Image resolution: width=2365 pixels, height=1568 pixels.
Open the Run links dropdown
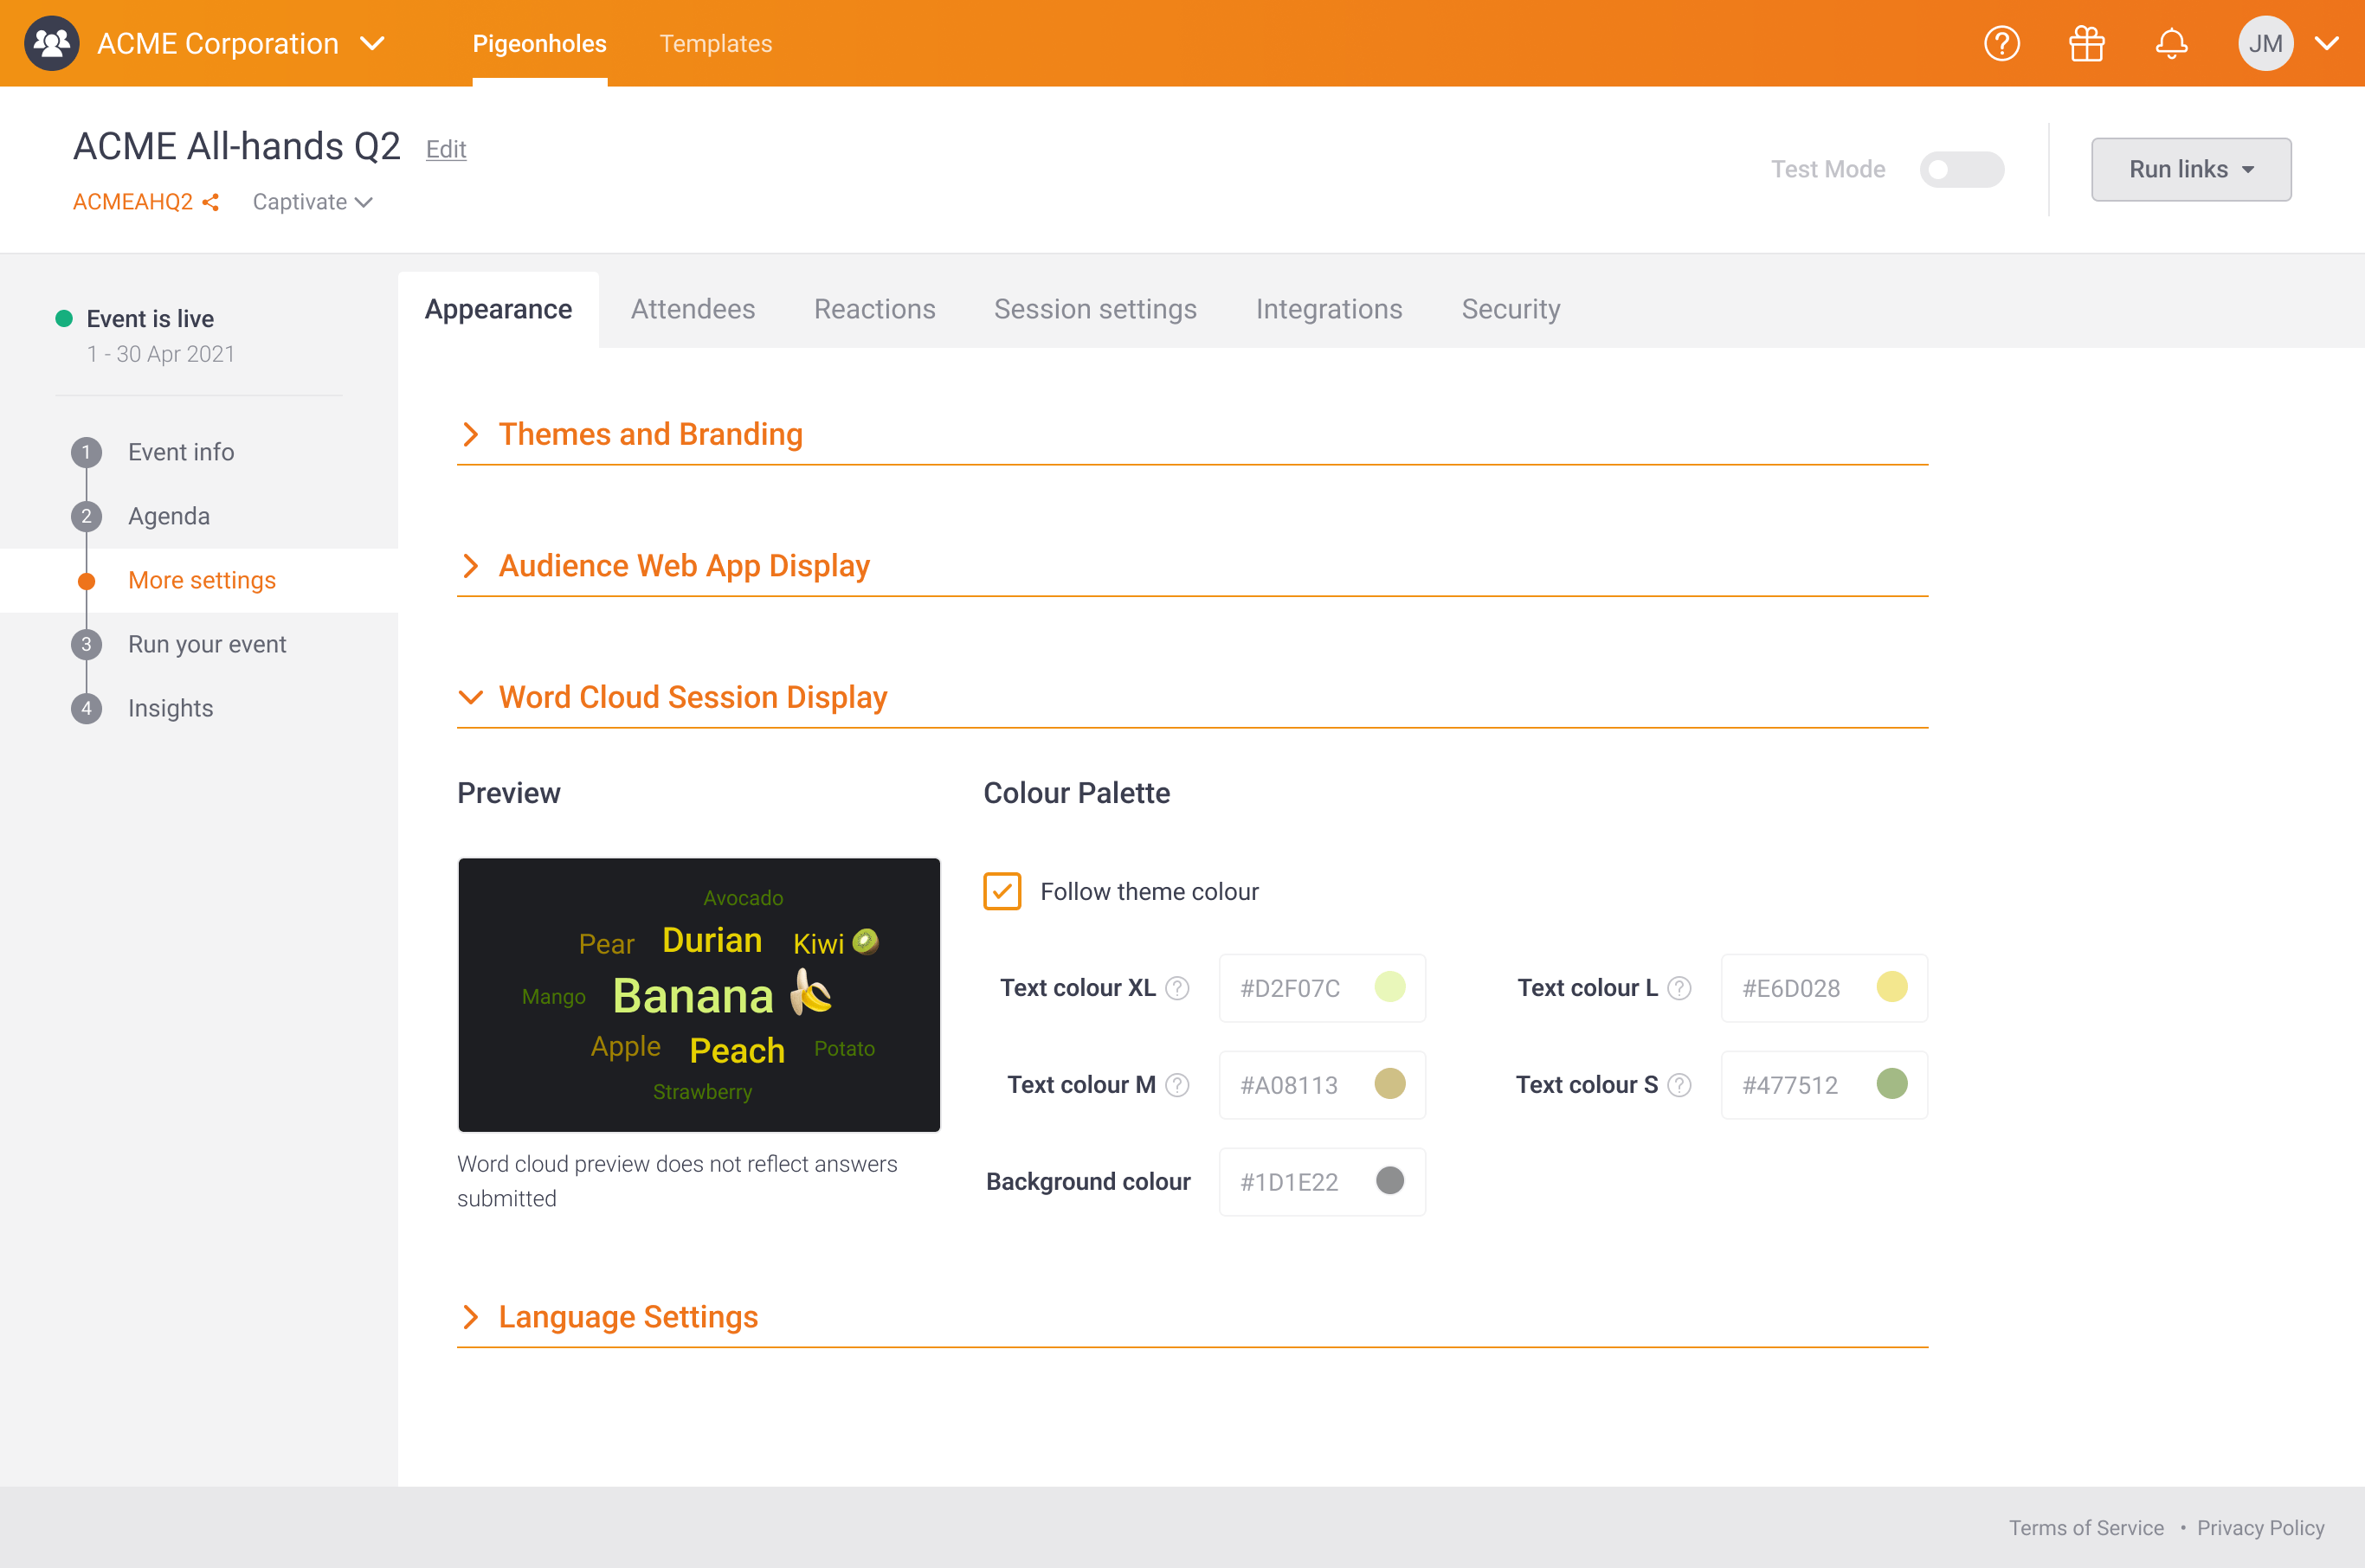point(2190,169)
